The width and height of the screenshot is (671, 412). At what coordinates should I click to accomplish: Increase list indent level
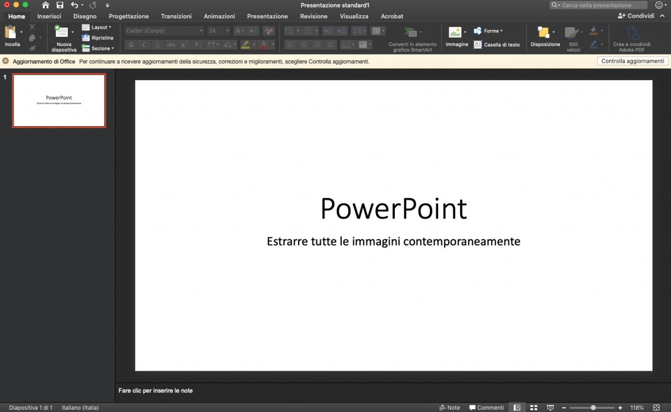pos(341,31)
